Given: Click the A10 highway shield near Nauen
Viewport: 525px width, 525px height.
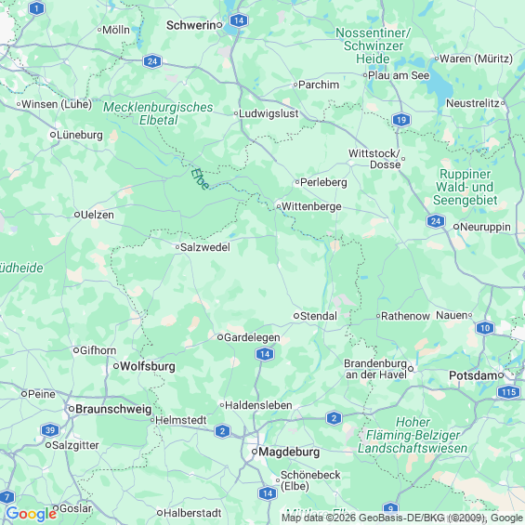Looking at the screenshot, I should coord(485,328).
